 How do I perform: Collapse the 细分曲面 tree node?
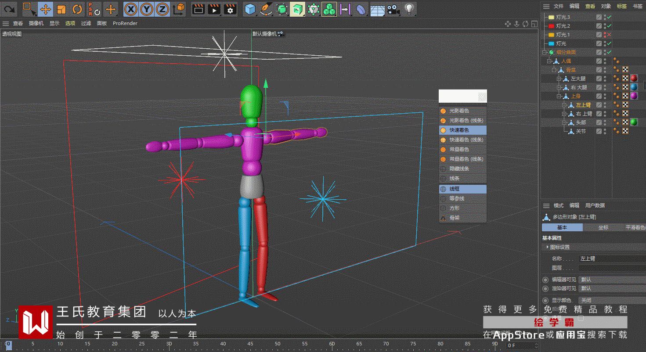click(545, 52)
